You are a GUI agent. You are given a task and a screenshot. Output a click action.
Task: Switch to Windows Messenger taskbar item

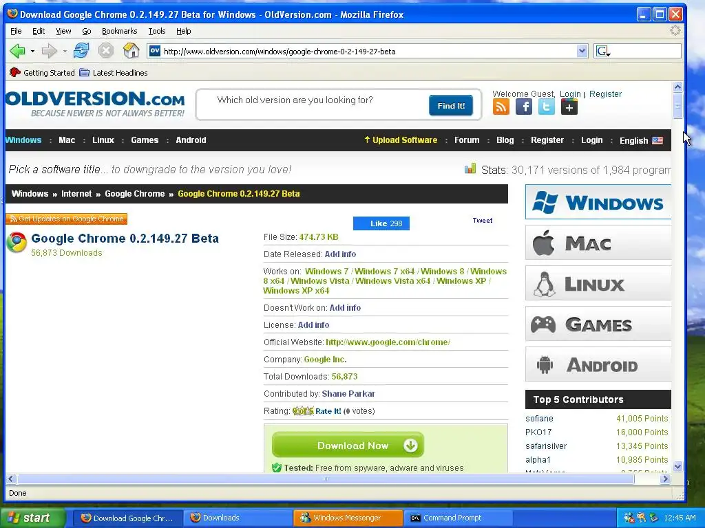point(348,518)
